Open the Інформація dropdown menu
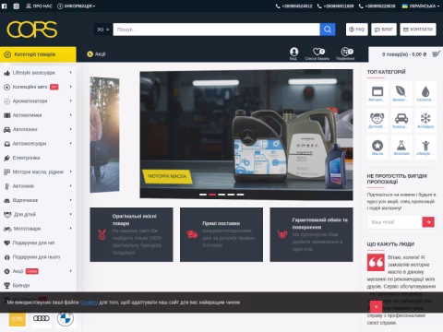Image resolution: width=443 pixels, height=332 pixels. tap(77, 6)
